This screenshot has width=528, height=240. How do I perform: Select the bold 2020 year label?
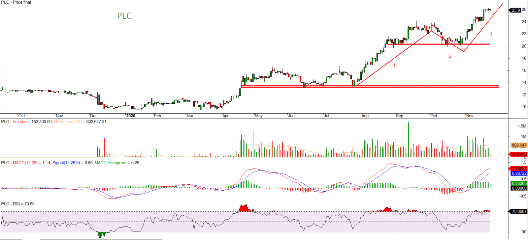[131, 116]
